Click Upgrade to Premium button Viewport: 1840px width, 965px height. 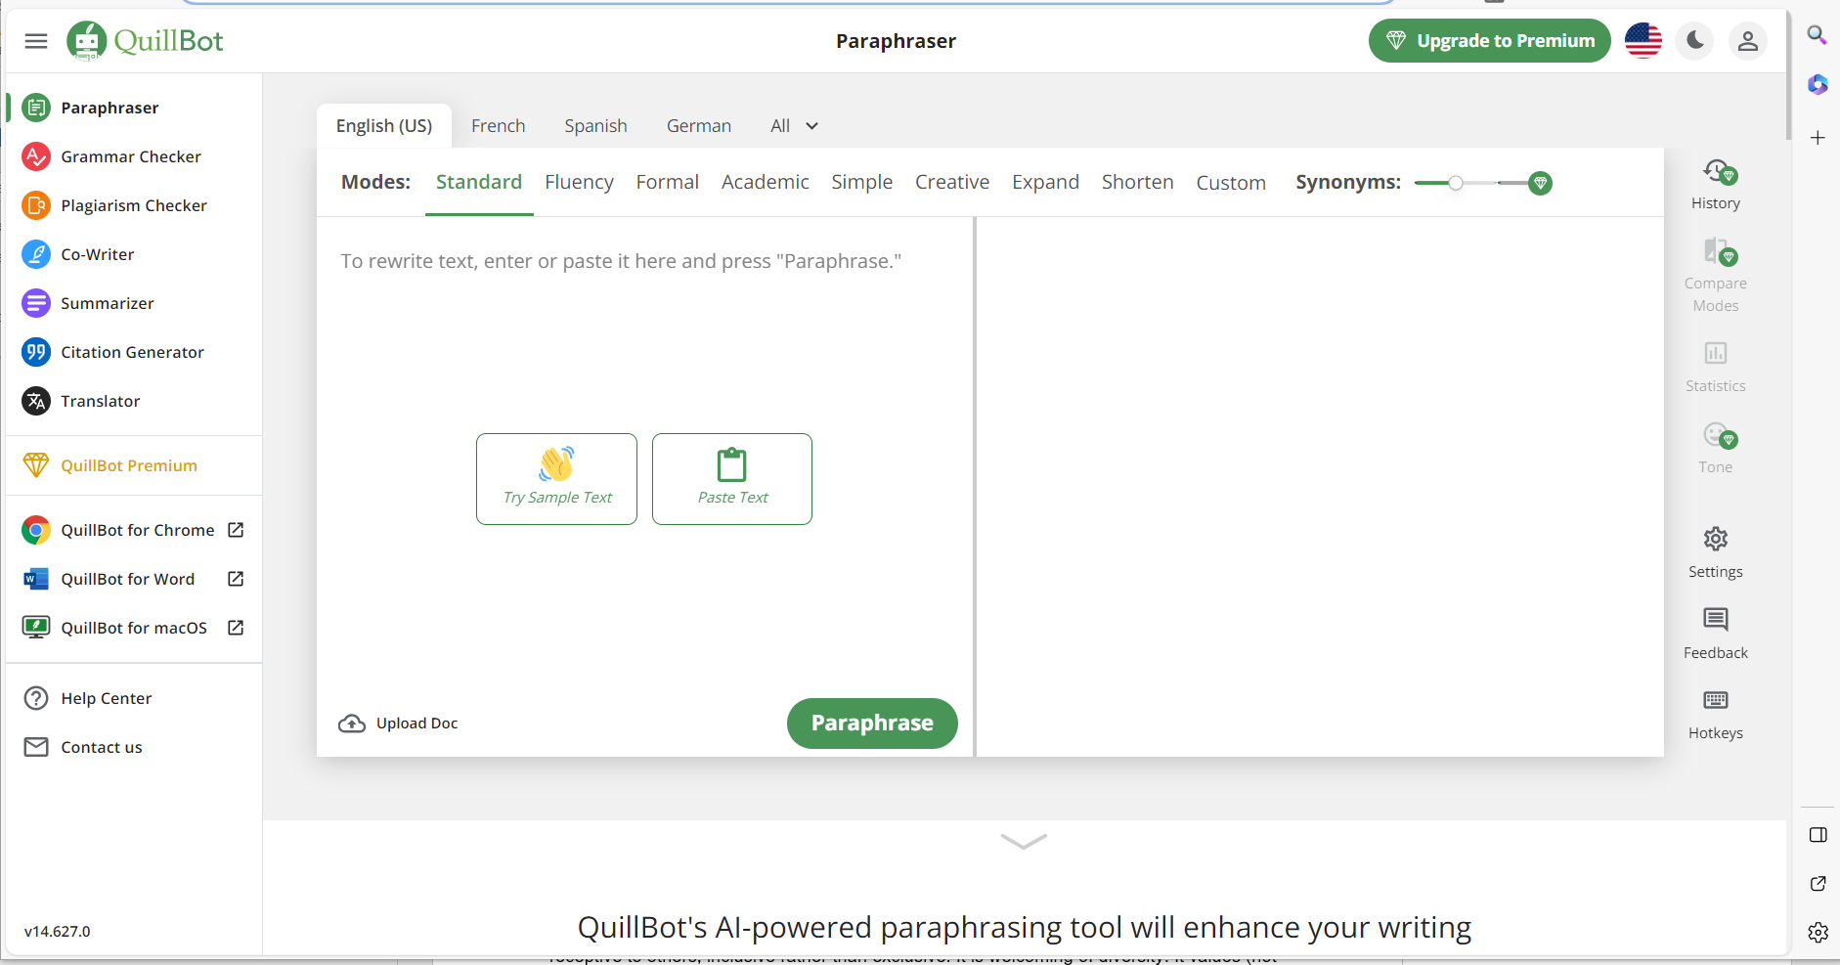point(1489,41)
